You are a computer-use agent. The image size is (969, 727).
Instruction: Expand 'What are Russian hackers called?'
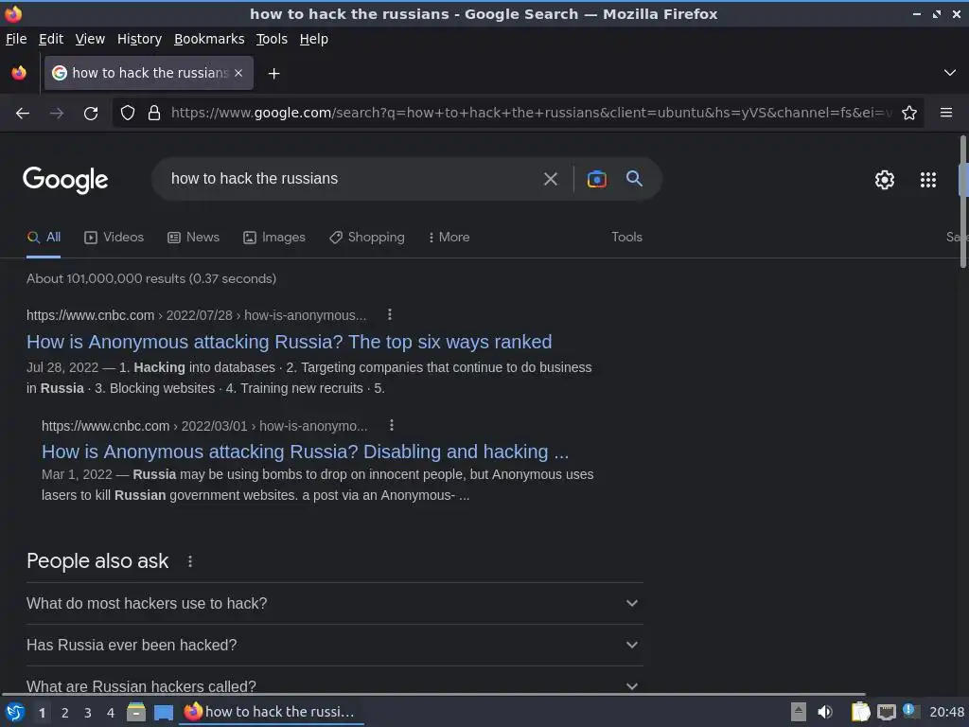point(334,685)
